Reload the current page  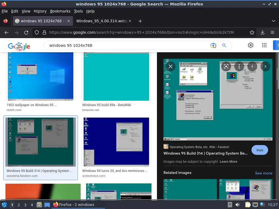[26, 33]
